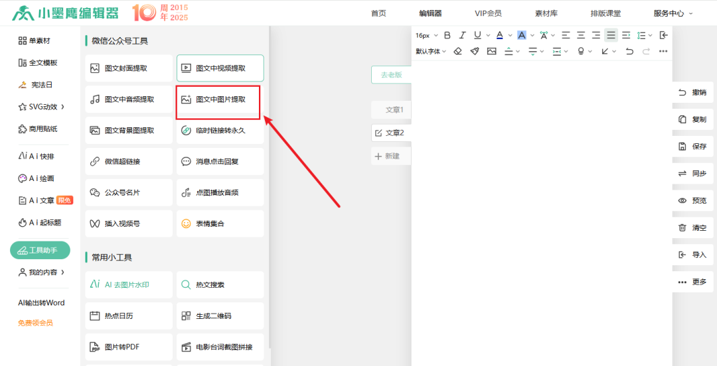
Task: Open 生成二维码 tool
Action: click(220, 316)
